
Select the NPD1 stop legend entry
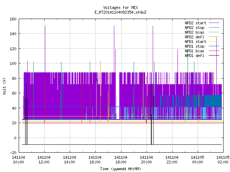pyautogui.click(x=194, y=46)
